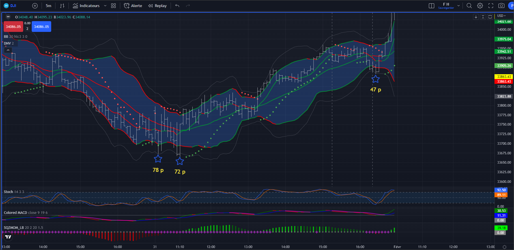
Task: Open the indicator templates grid icon
Action: click(113, 6)
